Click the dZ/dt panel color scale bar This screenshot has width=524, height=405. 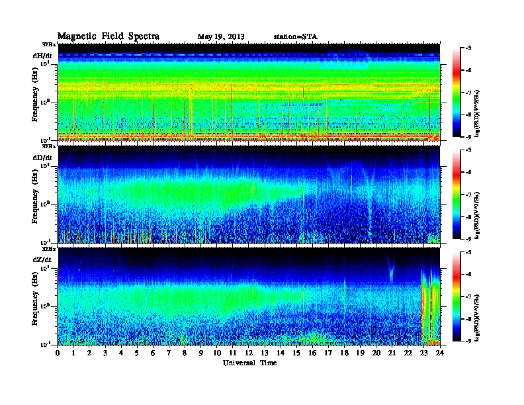(457, 296)
